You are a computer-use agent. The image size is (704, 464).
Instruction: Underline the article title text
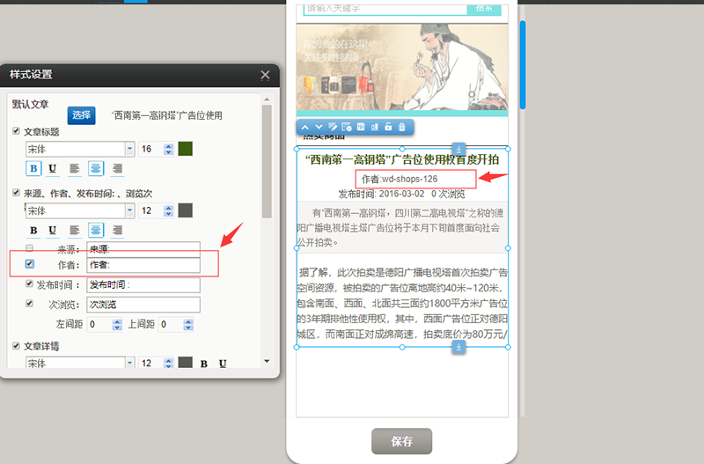(x=53, y=168)
